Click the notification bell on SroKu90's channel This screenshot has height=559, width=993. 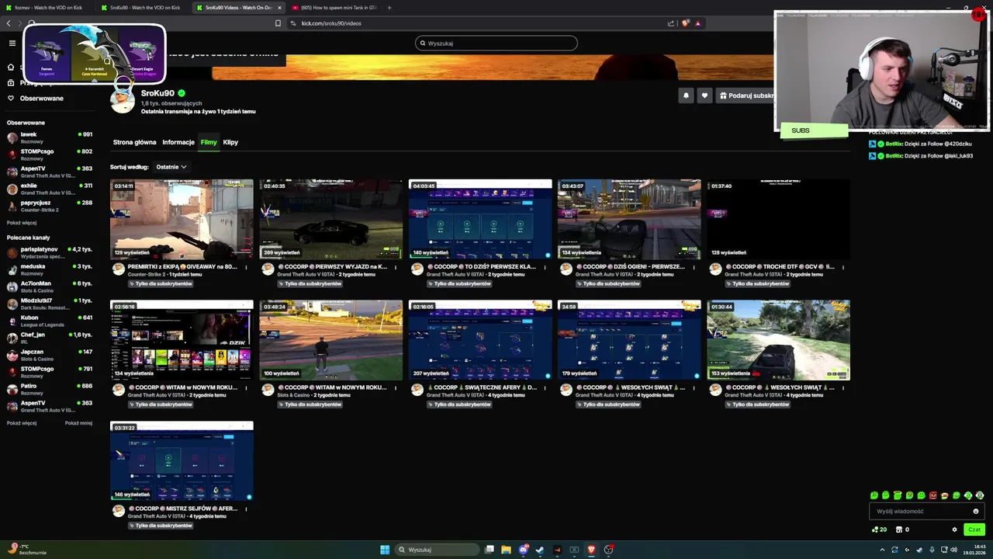[686, 95]
